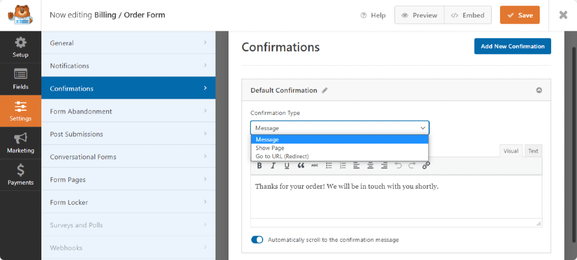
Task: Click the editor resize handle corner
Action: [539, 223]
